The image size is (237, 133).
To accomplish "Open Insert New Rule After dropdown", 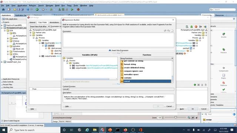I will 40,26.
